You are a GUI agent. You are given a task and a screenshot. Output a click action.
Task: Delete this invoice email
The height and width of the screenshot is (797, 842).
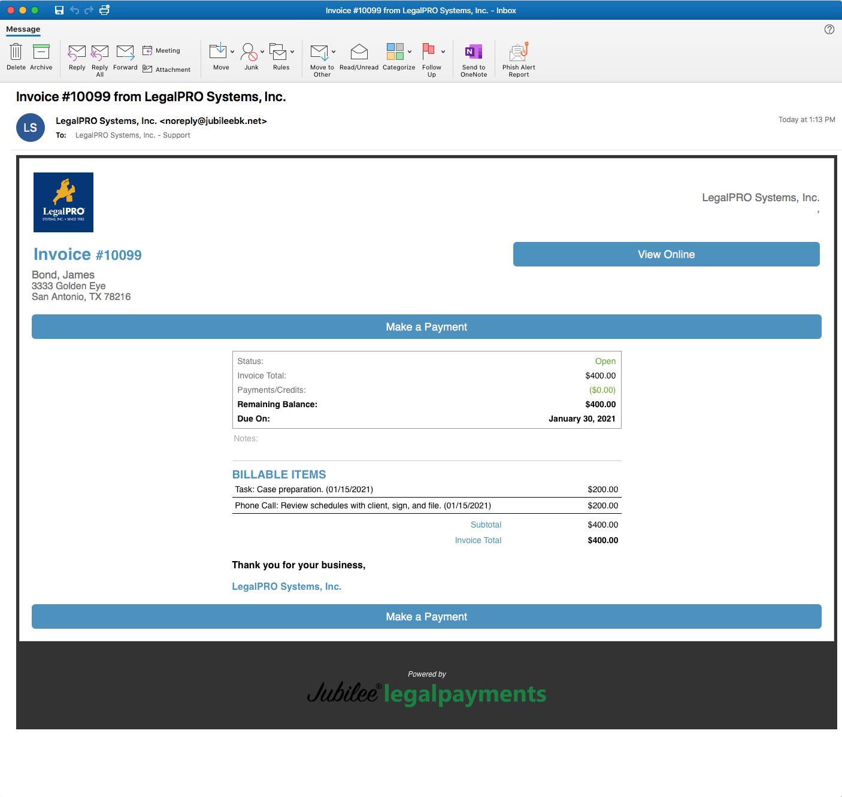tap(16, 57)
